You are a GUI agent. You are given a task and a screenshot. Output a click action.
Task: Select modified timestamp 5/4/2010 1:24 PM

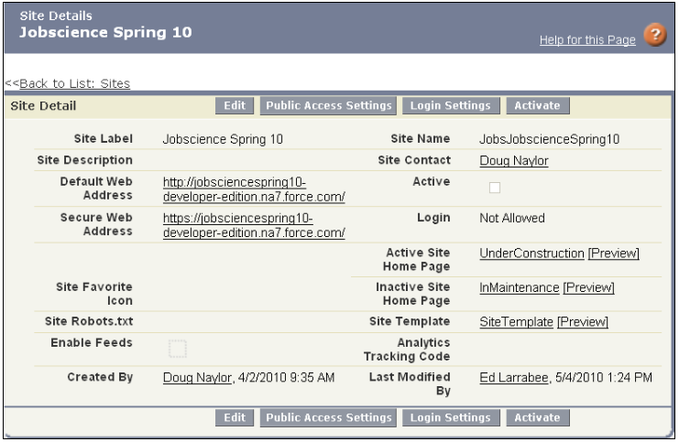pos(604,378)
